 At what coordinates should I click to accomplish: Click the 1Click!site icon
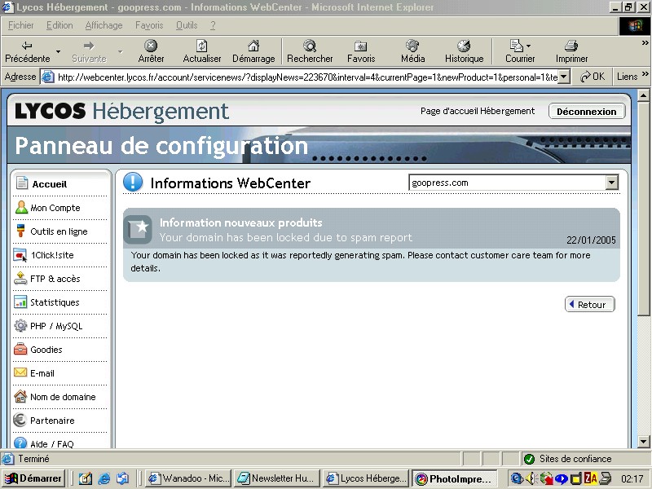20,255
